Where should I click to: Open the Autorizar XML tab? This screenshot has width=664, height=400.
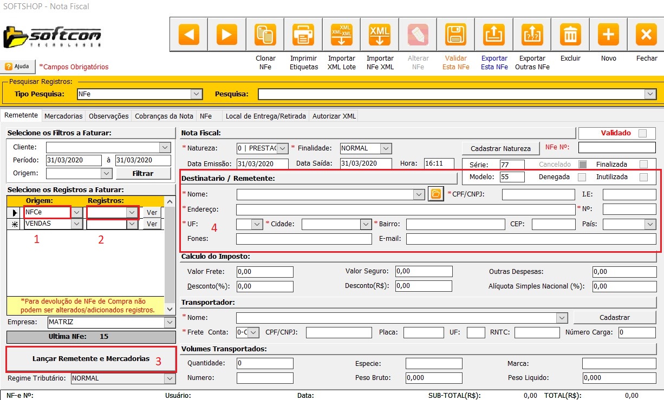(334, 116)
